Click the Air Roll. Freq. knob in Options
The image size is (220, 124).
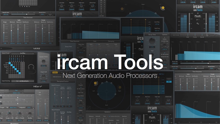(164, 45)
